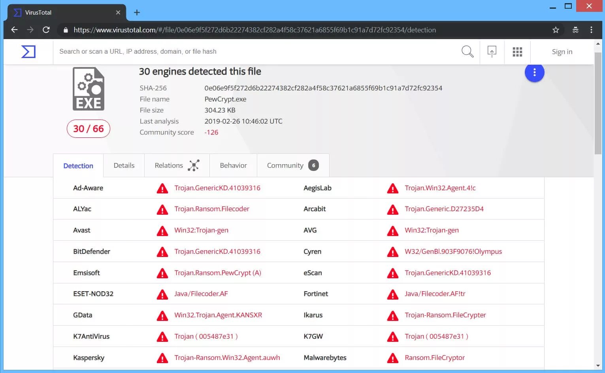Viewport: 605px width, 373px height.
Task: Click last analysis date 2019-02-26 10:46:02 UTC
Action: click(x=243, y=121)
